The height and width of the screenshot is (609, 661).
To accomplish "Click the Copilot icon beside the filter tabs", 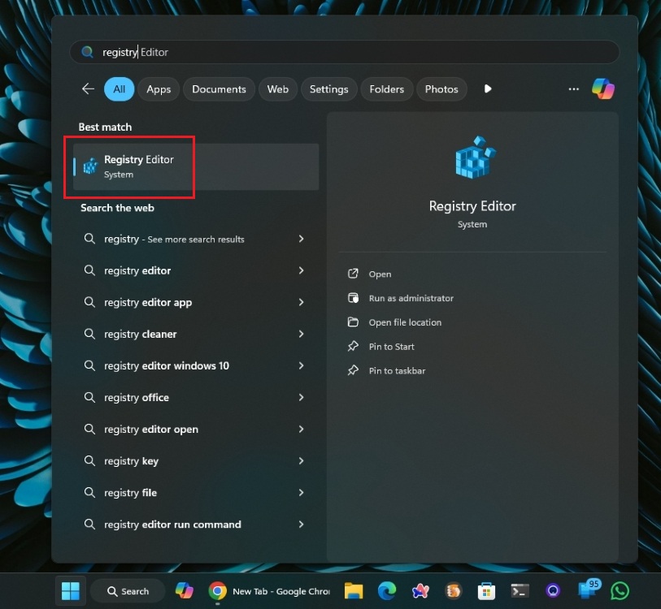I will tap(602, 89).
